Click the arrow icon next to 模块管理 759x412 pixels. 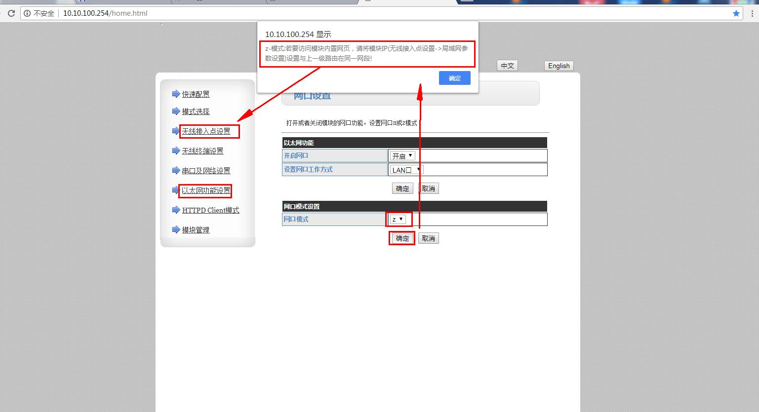tap(175, 229)
